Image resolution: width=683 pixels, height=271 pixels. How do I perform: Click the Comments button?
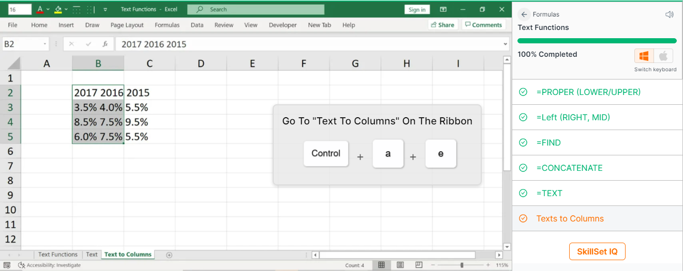[483, 25]
